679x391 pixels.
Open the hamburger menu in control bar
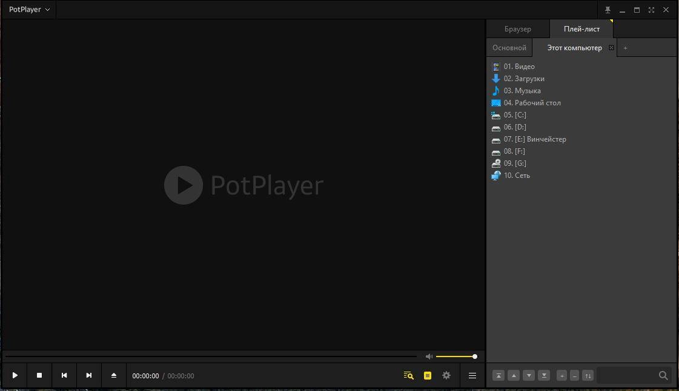[472, 375]
